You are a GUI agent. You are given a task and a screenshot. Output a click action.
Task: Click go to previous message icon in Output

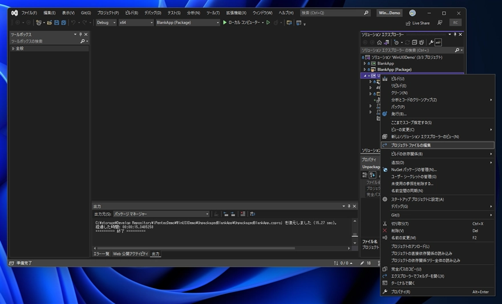[226, 214]
